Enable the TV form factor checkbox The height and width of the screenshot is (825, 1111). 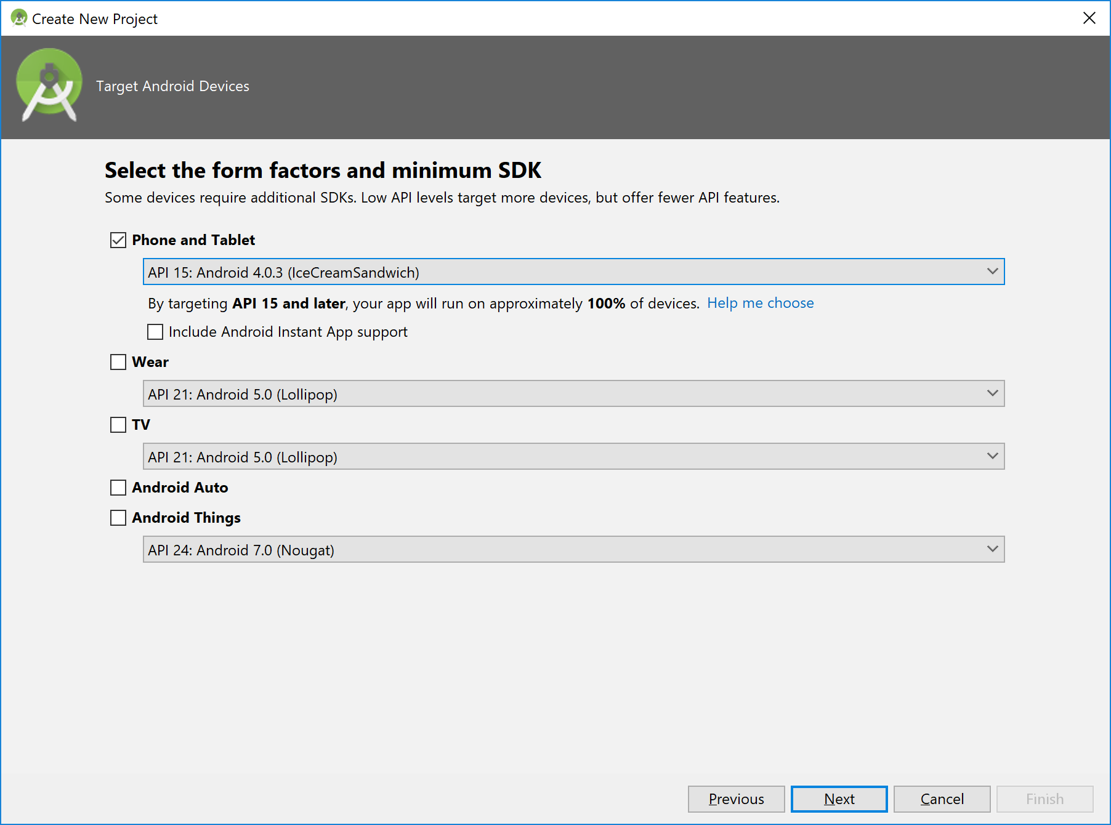(x=118, y=425)
